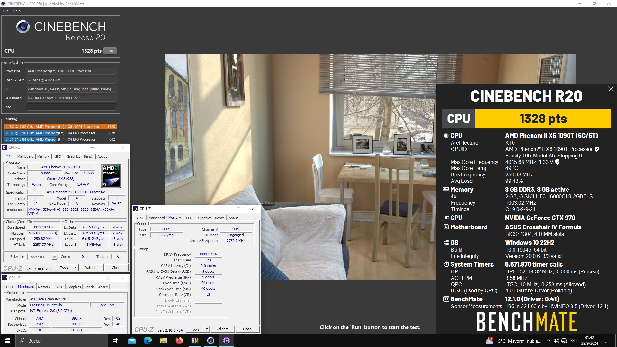Open the File menu in Cinebench

click(5, 11)
